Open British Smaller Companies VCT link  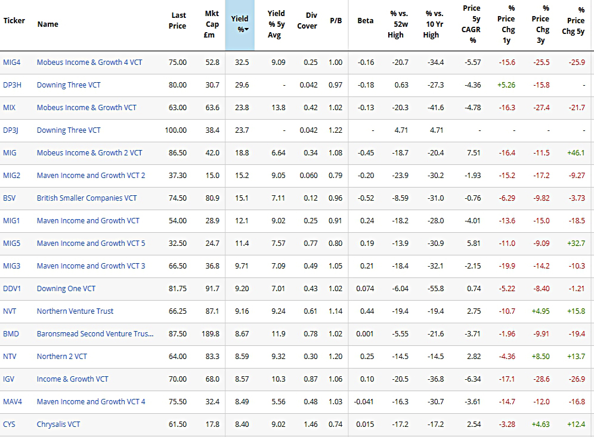[x=86, y=198]
